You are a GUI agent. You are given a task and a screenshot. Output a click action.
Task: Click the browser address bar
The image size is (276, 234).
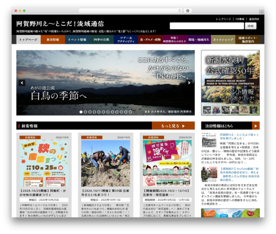[x=131, y=11]
